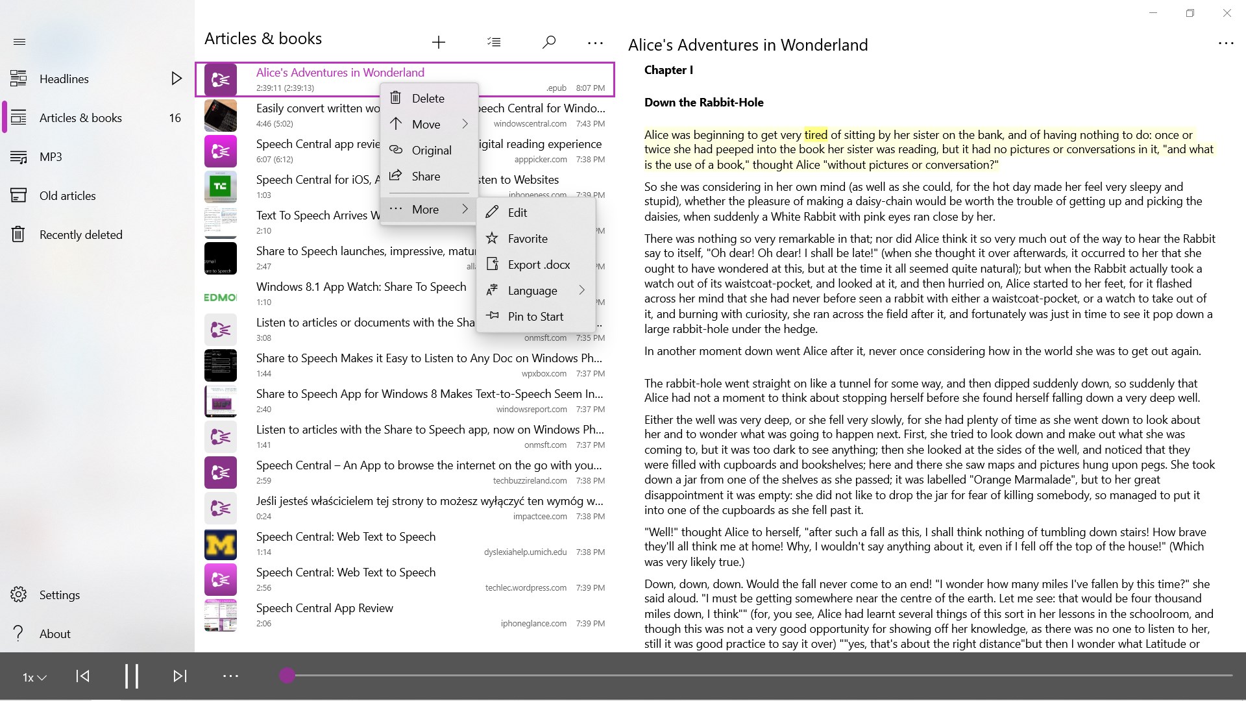Click the About icon in the sidebar
The image size is (1246, 701).
tap(18, 633)
